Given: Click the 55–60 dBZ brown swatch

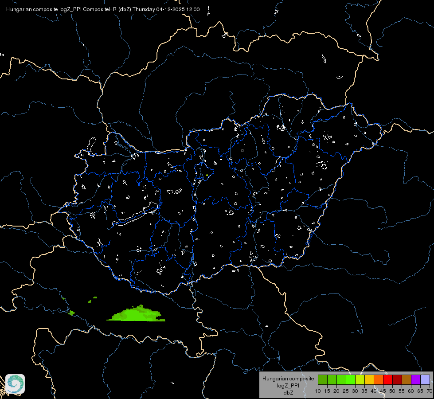Looking at the screenshot, I should pos(407,379).
